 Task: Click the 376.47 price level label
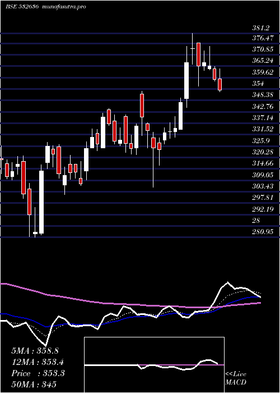263,39
